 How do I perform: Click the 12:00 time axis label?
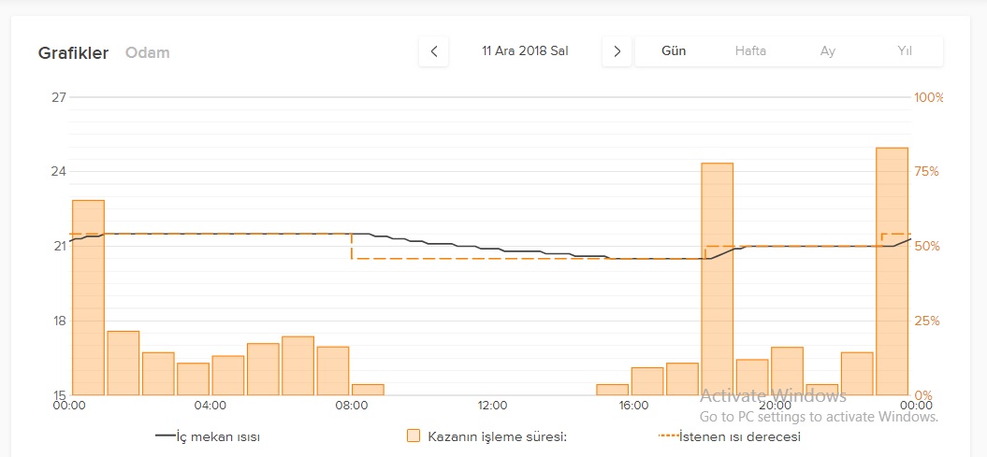pyautogui.click(x=492, y=407)
